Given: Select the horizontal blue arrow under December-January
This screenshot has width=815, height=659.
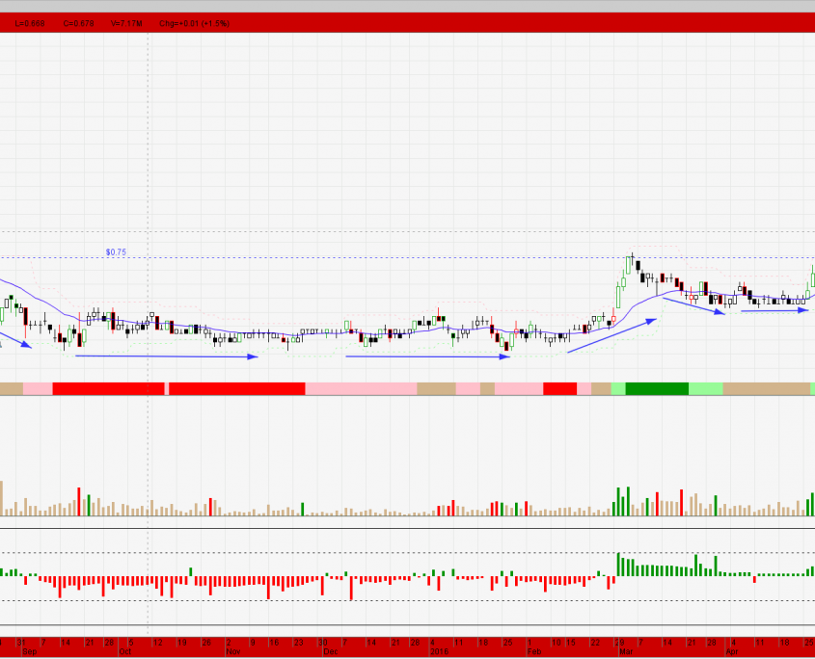Looking at the screenshot, I should (x=427, y=356).
